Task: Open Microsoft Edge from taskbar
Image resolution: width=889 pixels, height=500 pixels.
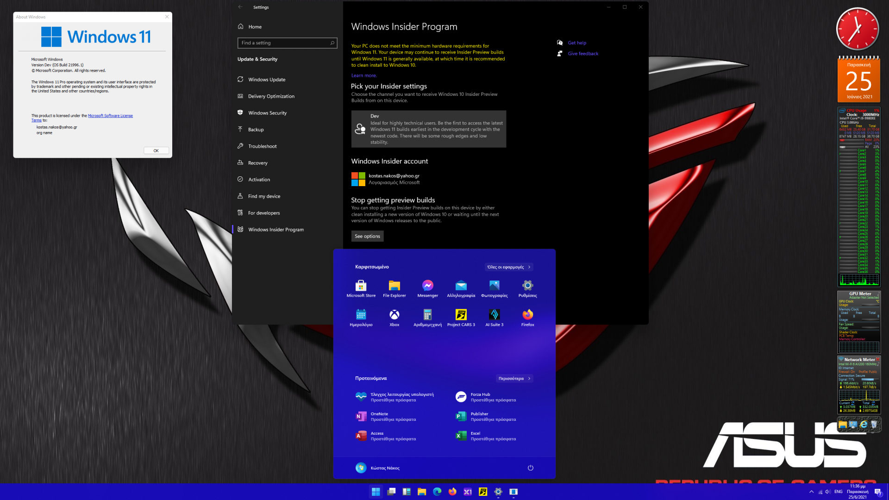Action: pos(437,492)
